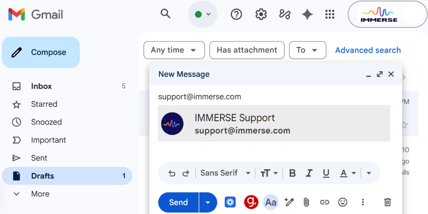Image resolution: width=428 pixels, height=214 pixels.
Task: Open the arrow dropdown beside the Send button
Action: tap(208, 202)
